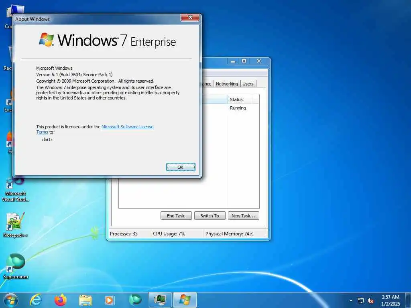
Task: Click the Version 6.1 Build 7601 text
Action: (74, 75)
